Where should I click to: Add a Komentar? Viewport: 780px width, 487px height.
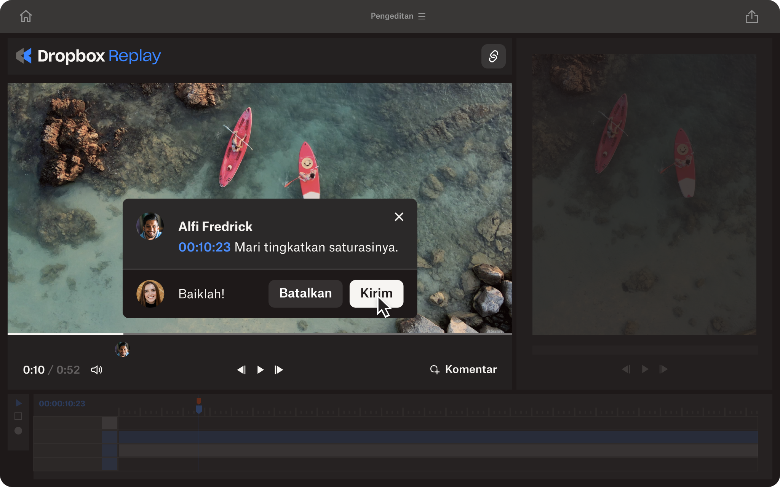[464, 369]
